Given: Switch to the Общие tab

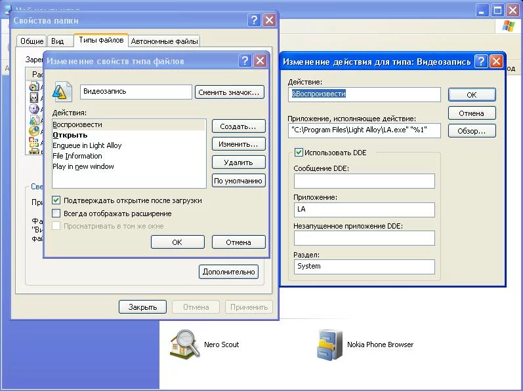Looking at the screenshot, I should point(31,41).
